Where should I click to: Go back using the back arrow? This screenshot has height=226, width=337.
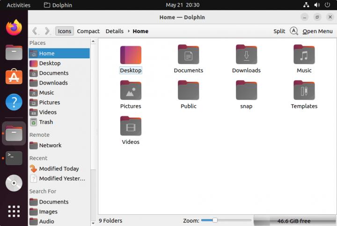(35, 31)
